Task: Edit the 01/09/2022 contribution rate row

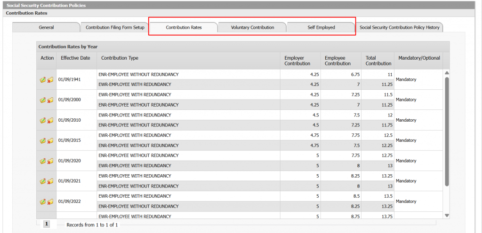Action: tap(43, 202)
